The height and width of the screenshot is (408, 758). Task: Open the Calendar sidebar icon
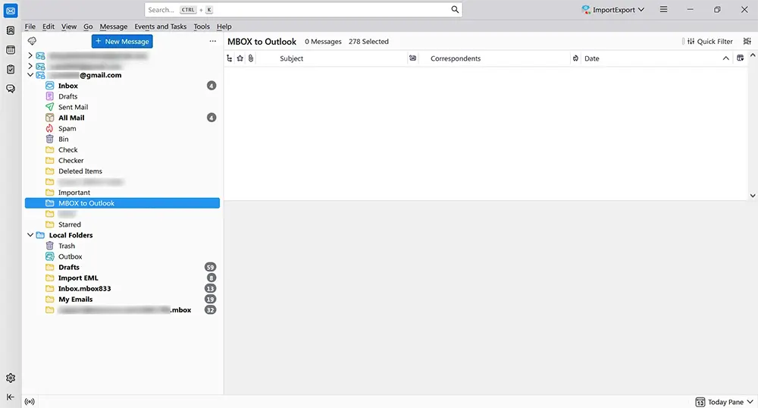tap(11, 50)
